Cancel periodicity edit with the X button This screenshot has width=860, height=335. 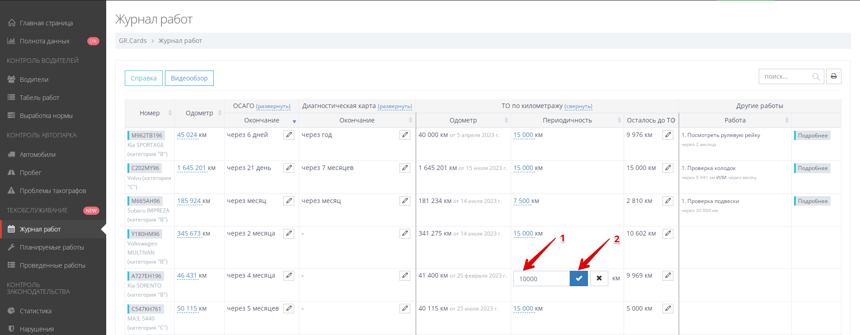point(599,278)
